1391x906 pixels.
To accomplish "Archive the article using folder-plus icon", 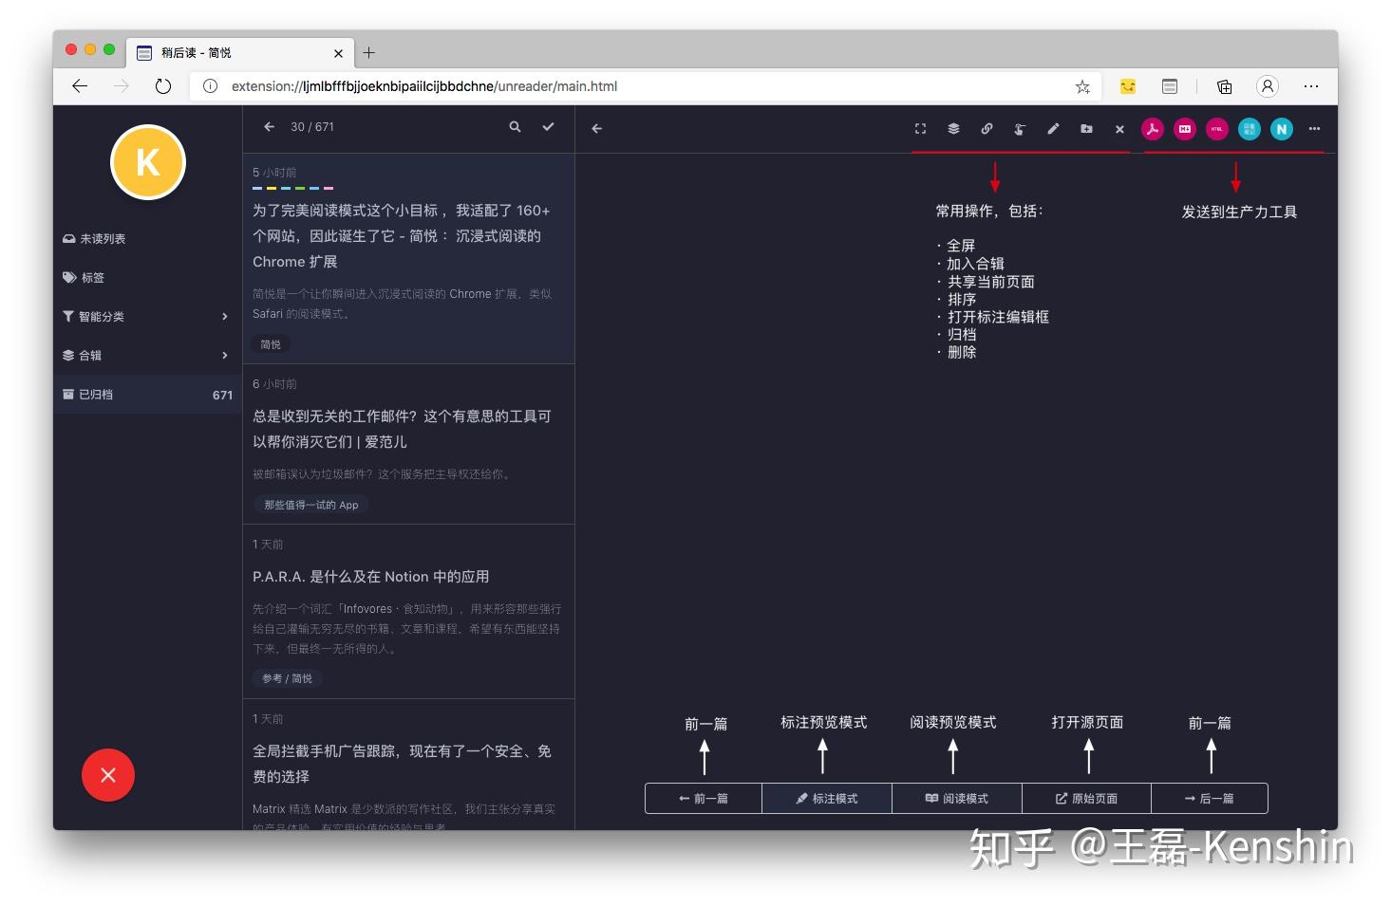I will pos(1086,129).
